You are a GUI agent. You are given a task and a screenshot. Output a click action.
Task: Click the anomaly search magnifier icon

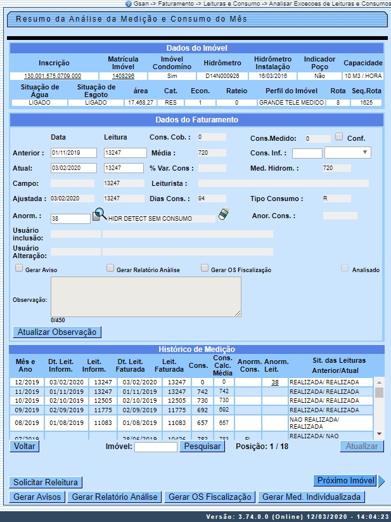click(x=100, y=215)
